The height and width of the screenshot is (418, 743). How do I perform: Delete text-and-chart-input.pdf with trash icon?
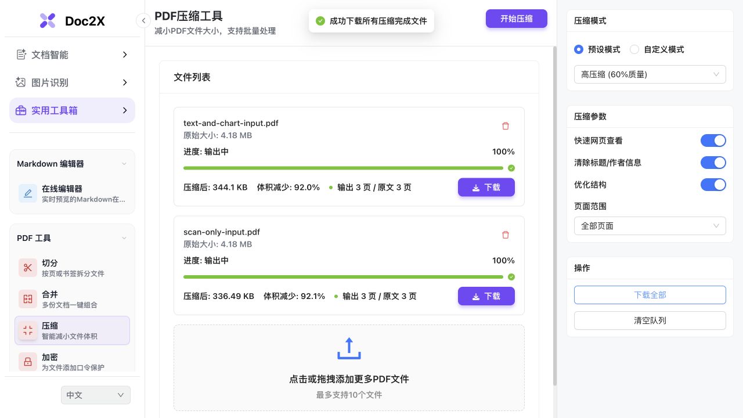tap(505, 126)
